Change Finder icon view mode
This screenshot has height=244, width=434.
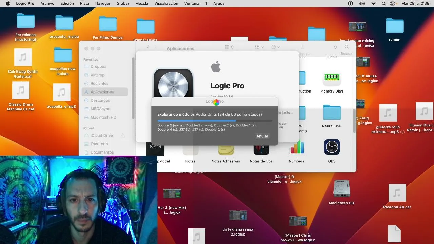(x=230, y=47)
